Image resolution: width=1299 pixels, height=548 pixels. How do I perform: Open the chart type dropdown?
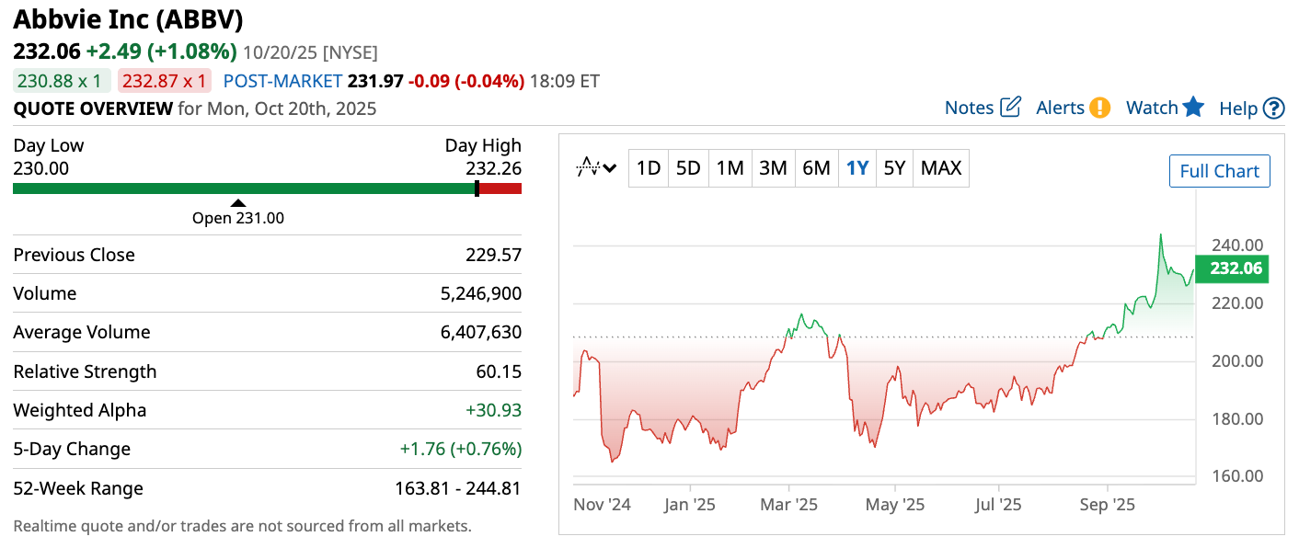click(596, 168)
